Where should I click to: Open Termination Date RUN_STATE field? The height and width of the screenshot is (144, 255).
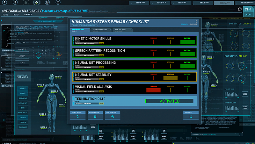pyautogui.click(x=87, y=104)
